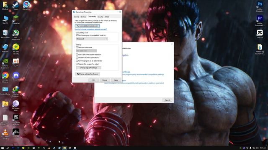Screen dimensions: 268x150
Task: Click Cancel in the troubleshooter window
Action: tap(167, 100)
